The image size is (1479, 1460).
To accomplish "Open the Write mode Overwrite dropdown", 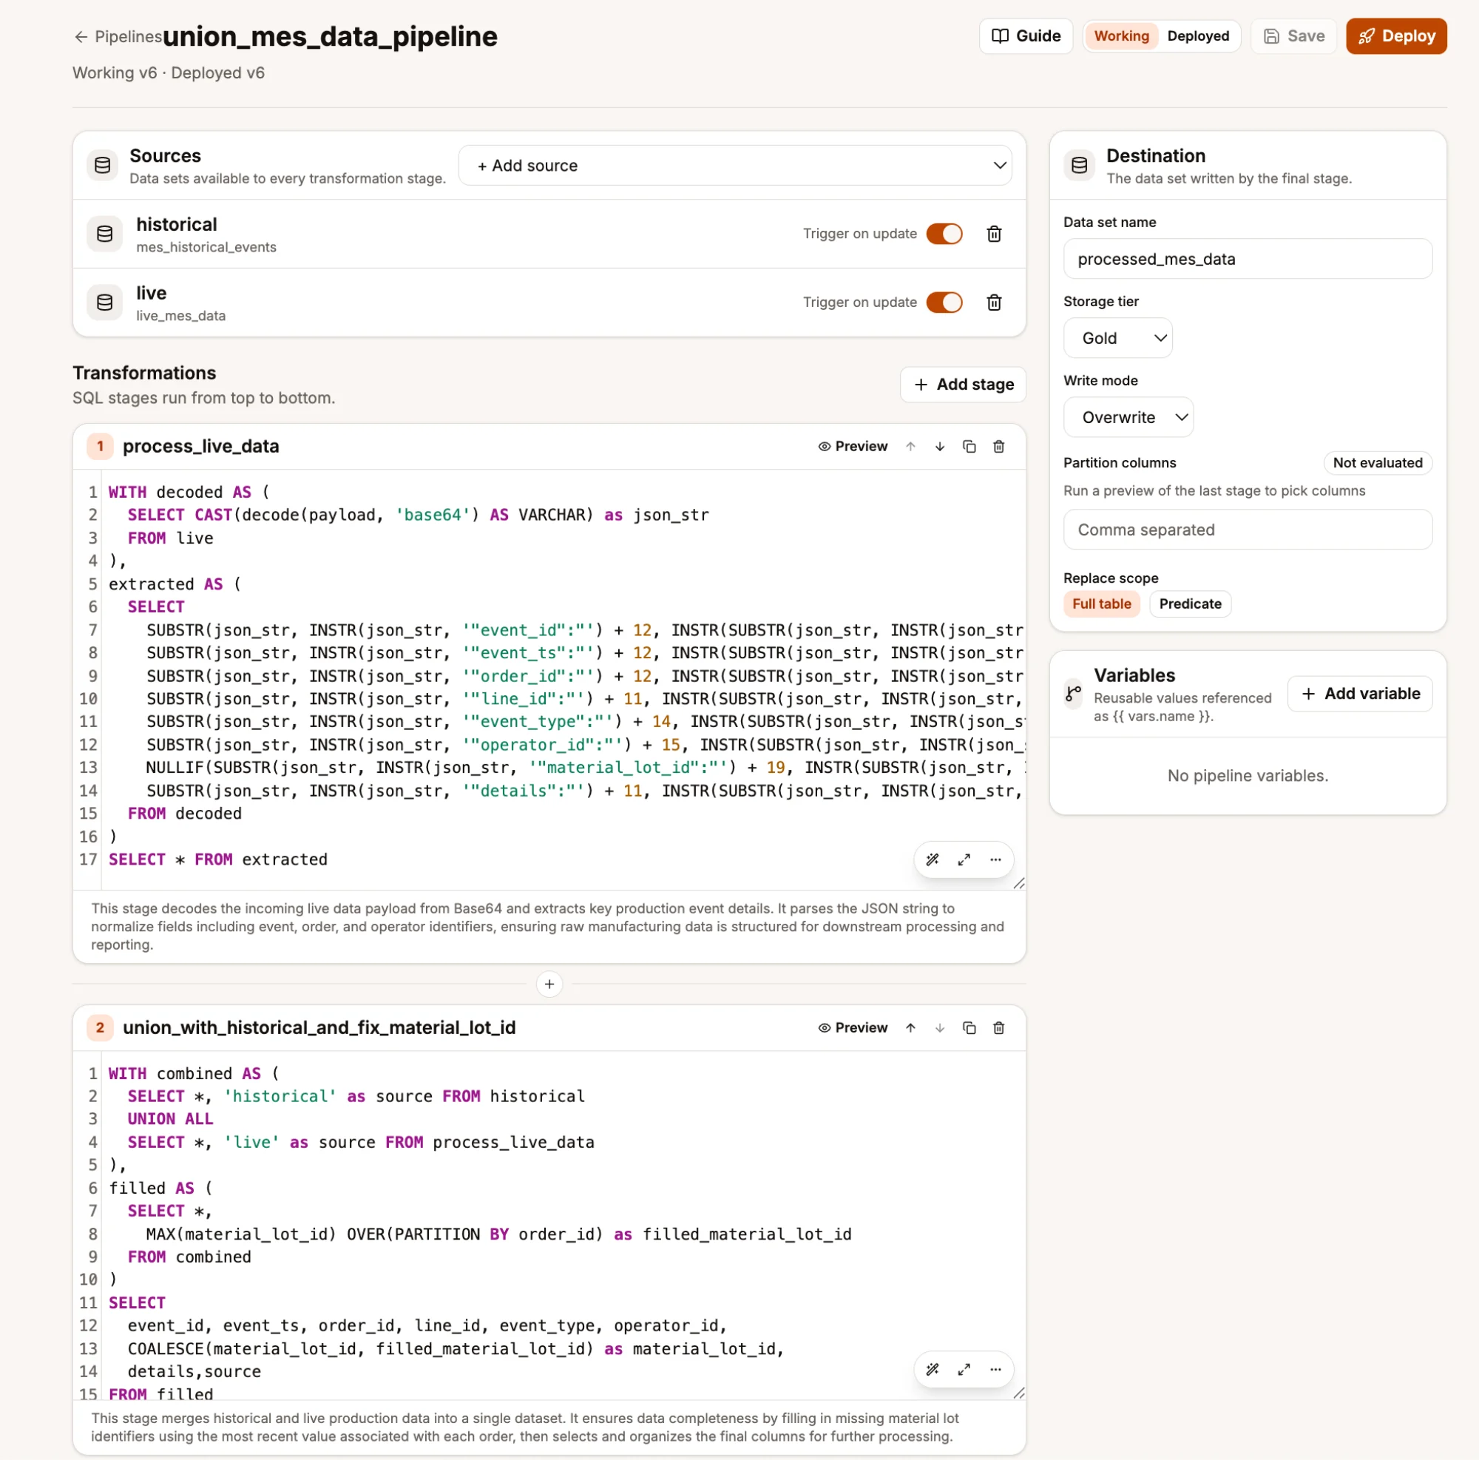I will pos(1128,417).
